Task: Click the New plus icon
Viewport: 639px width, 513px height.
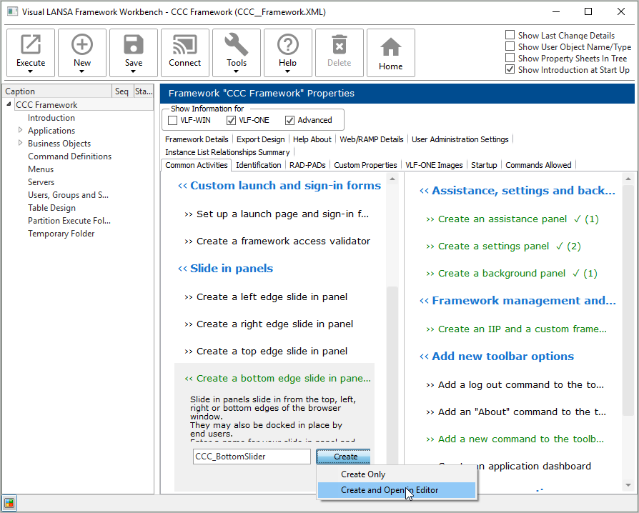Action: (82, 46)
